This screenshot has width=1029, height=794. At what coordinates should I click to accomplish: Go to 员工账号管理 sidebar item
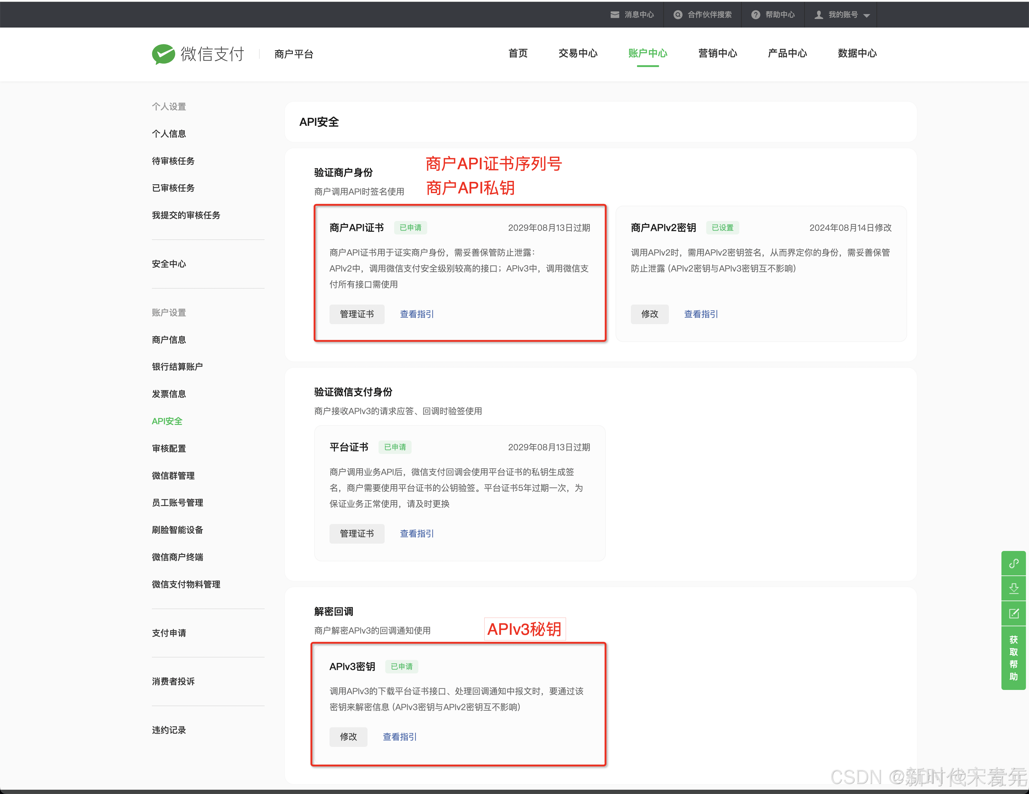pos(177,503)
